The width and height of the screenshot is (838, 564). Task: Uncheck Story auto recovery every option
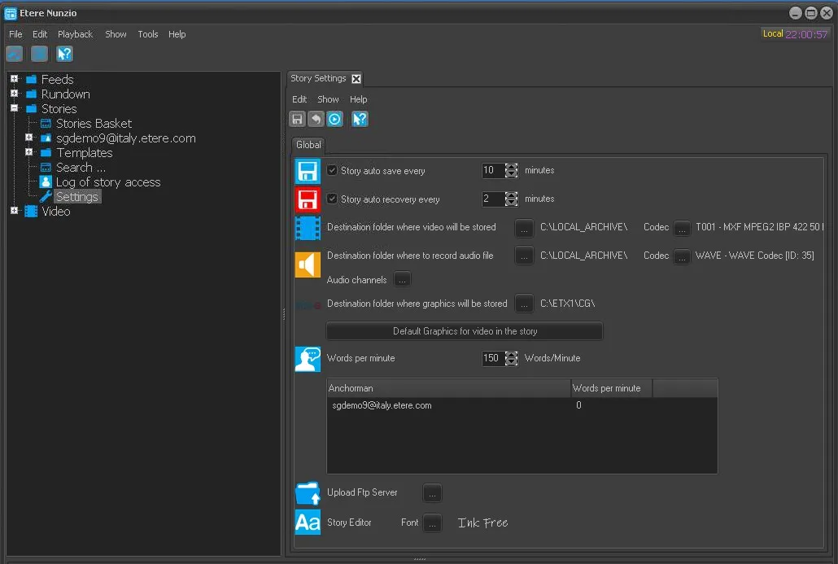(332, 199)
